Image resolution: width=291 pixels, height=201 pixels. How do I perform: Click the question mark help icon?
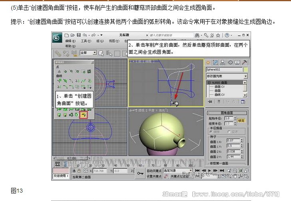click(x=227, y=35)
